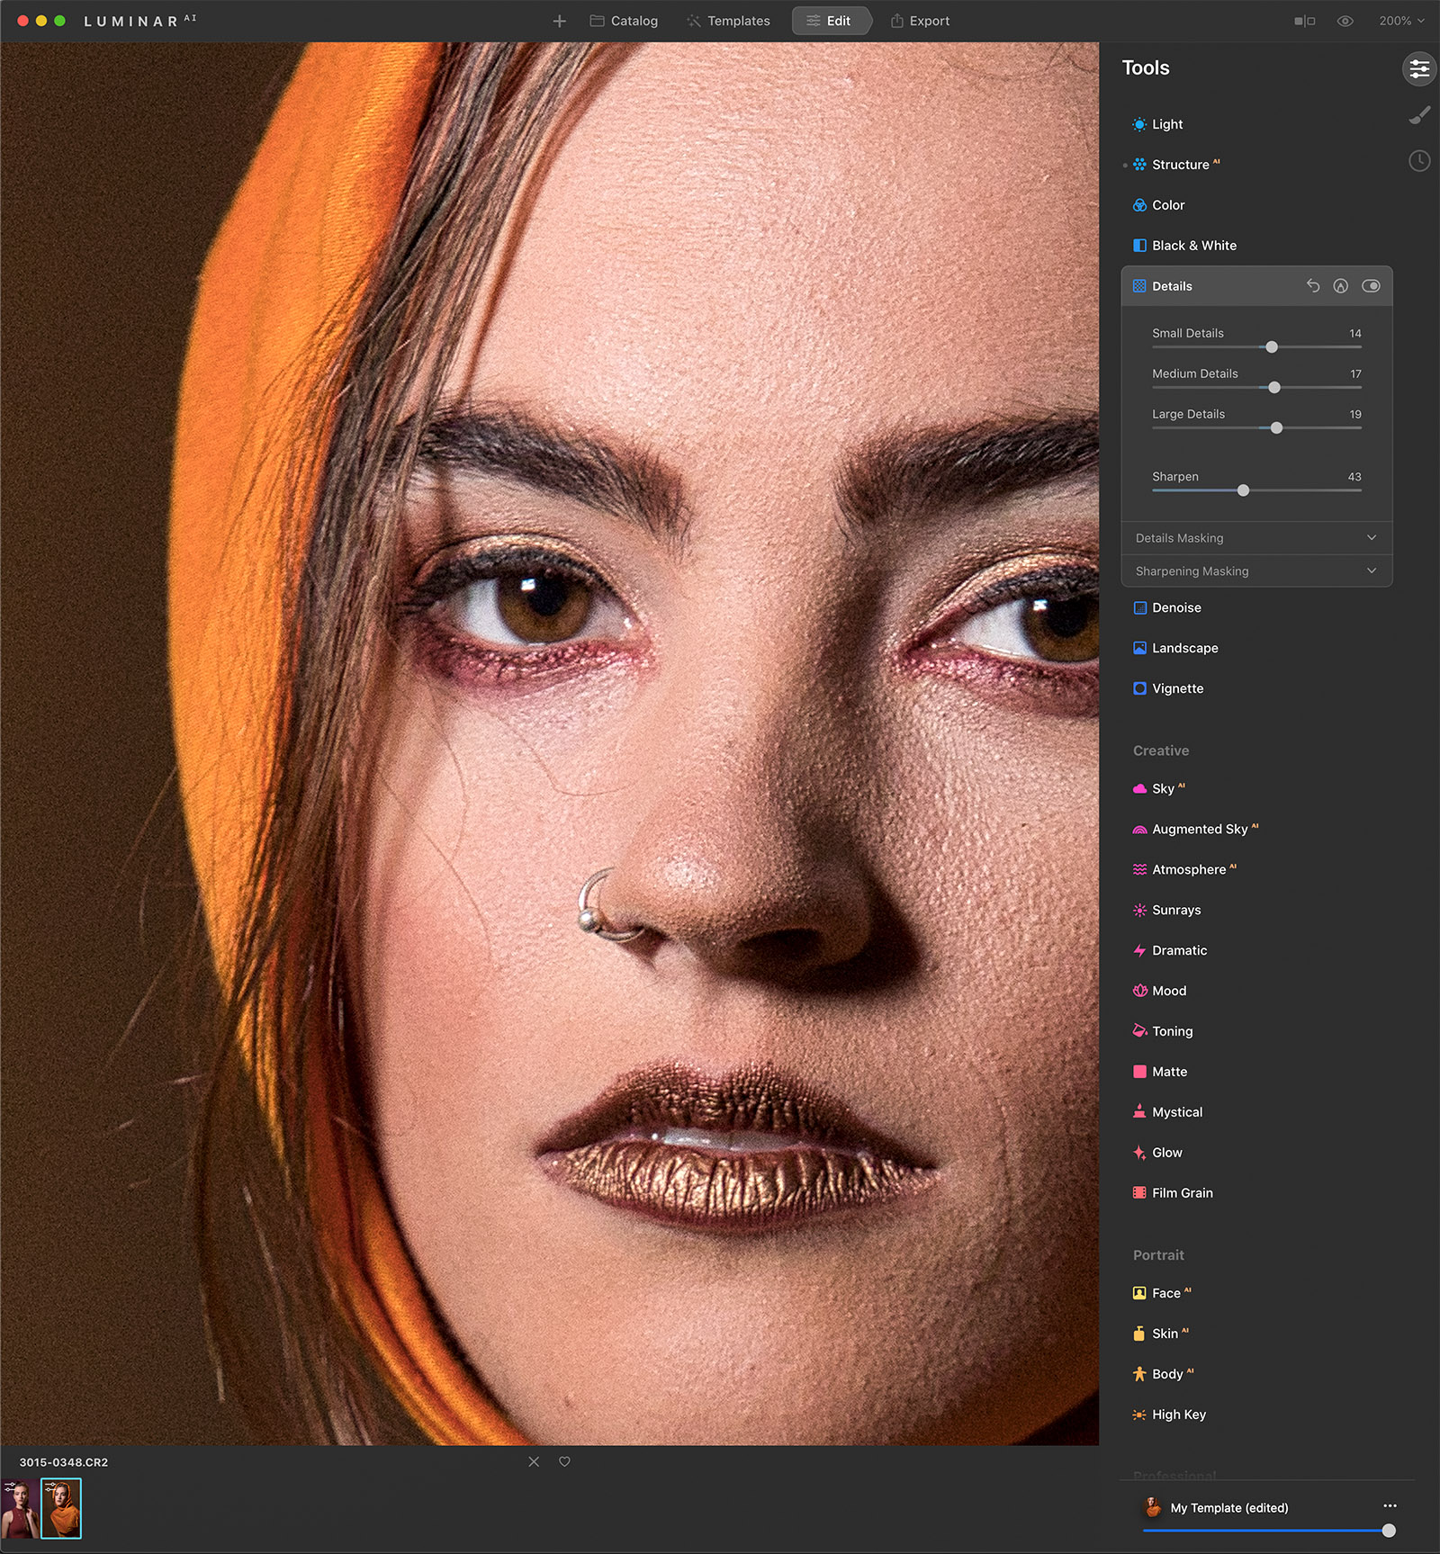Toggle the eye quick preview

1345,21
